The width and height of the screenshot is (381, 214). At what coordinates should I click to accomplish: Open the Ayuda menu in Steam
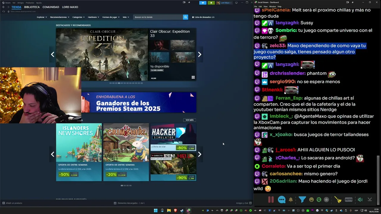pos(39,3)
